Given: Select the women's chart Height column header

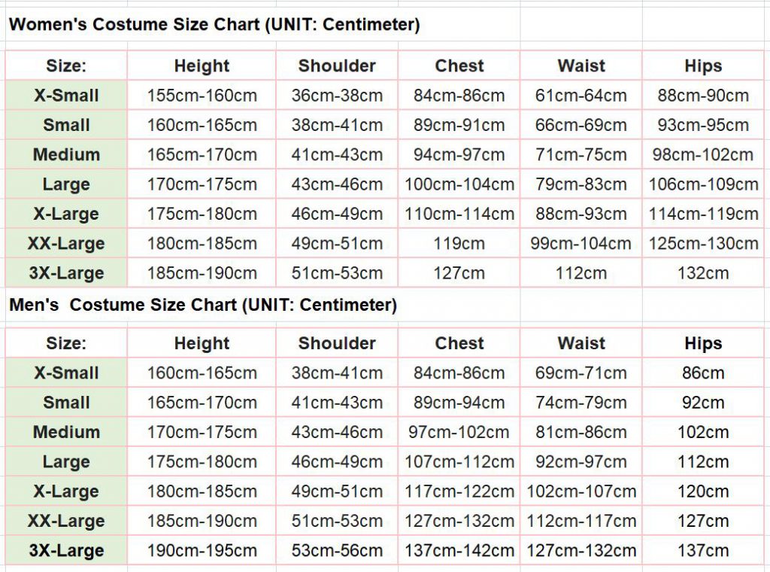Looking at the screenshot, I should coord(202,66).
